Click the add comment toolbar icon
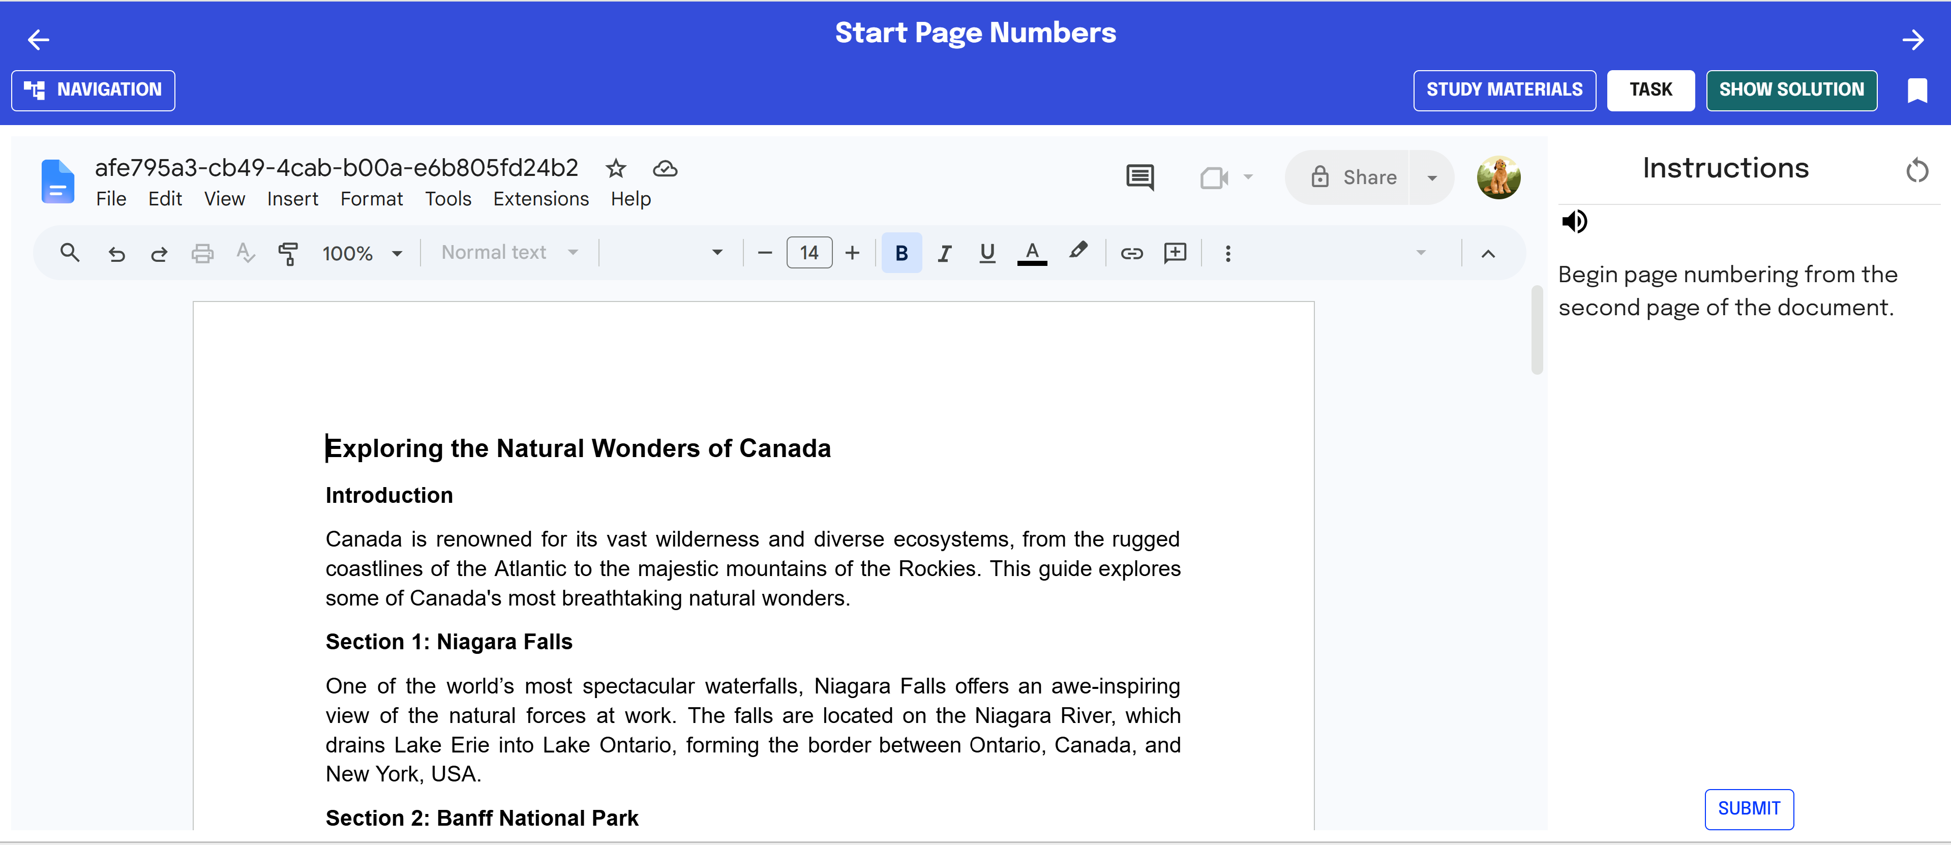Viewport: 1951px width, 845px height. click(x=1175, y=253)
